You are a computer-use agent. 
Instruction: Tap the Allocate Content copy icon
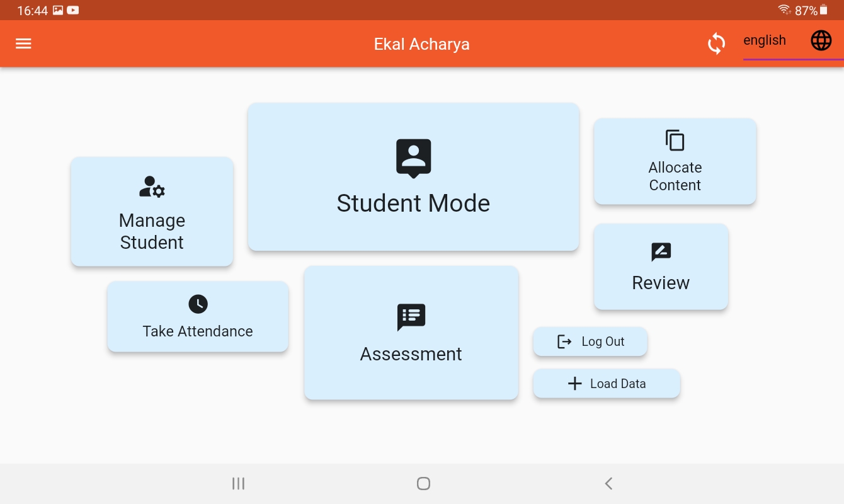(x=675, y=140)
